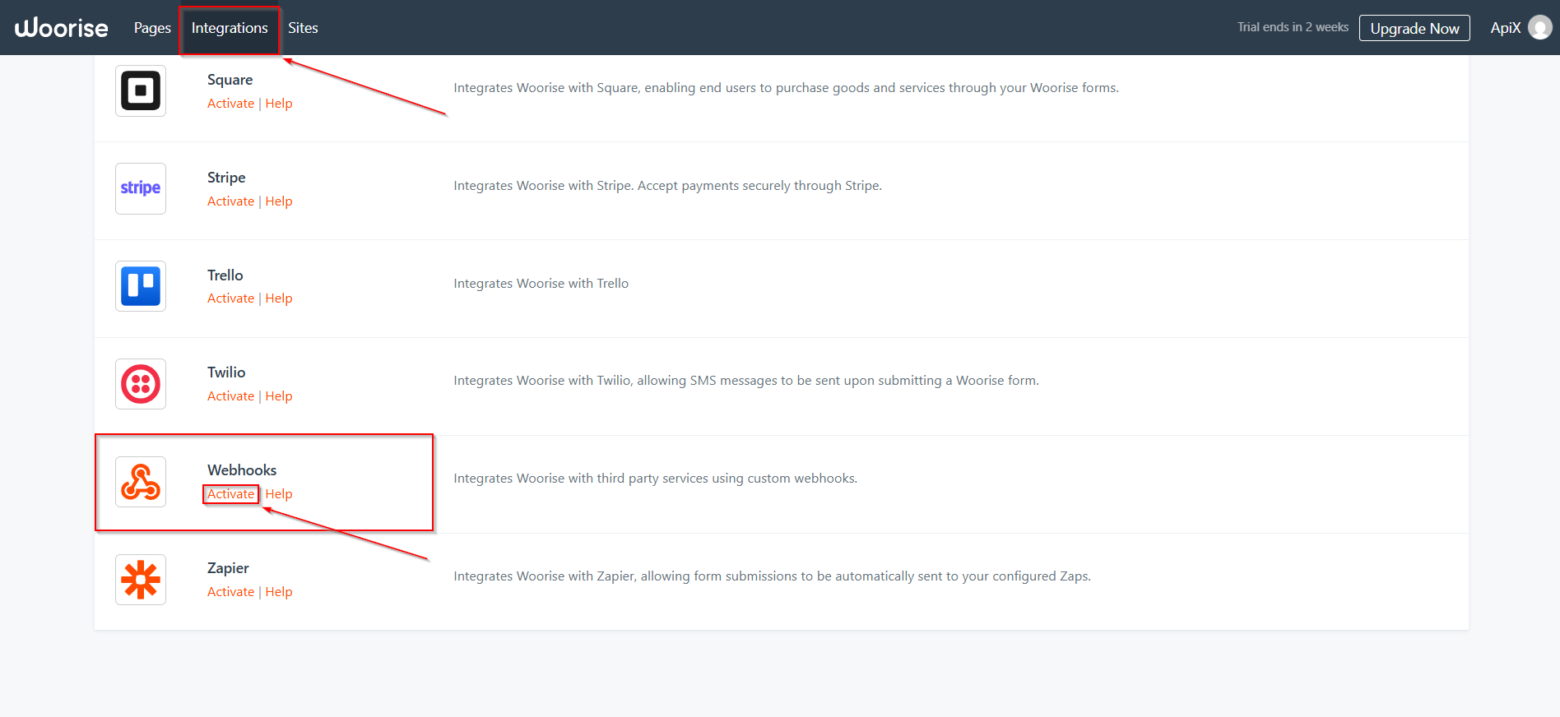Open the Pages menu
Screen dimensions: 1560x717
(x=152, y=28)
